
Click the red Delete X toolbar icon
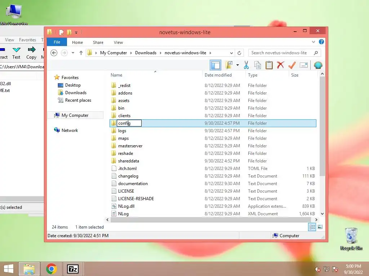[280, 65]
